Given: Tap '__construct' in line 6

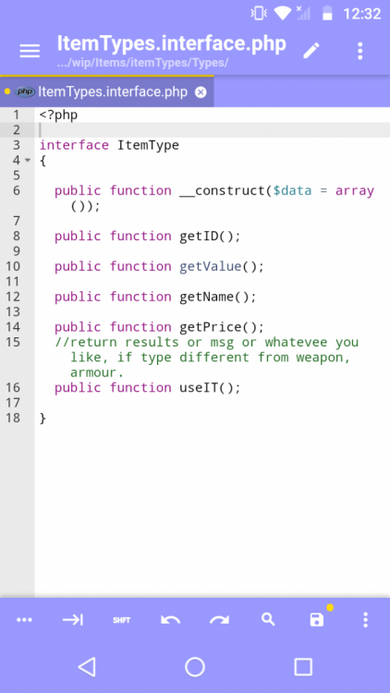Looking at the screenshot, I should 222,190.
